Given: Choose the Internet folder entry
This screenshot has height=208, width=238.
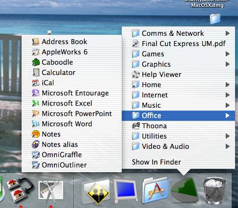Looking at the screenshot, I should click(x=178, y=95).
